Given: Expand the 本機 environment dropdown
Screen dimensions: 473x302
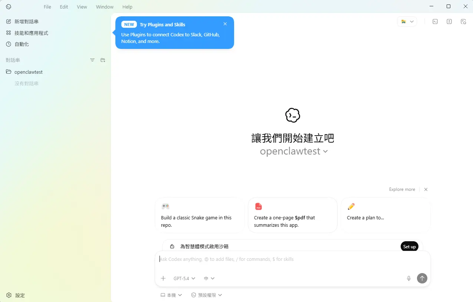Looking at the screenshot, I should pyautogui.click(x=171, y=295).
